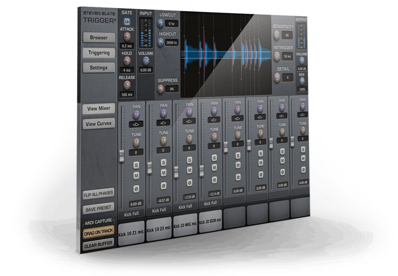
Task: Mute the Kick 10 Z3 mic channel
Action: 164,173
